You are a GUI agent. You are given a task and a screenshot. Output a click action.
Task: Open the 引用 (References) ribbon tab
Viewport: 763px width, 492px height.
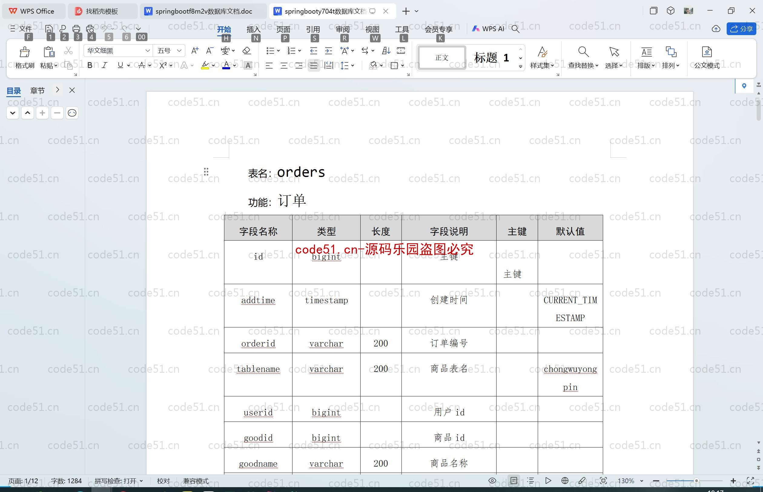point(313,29)
